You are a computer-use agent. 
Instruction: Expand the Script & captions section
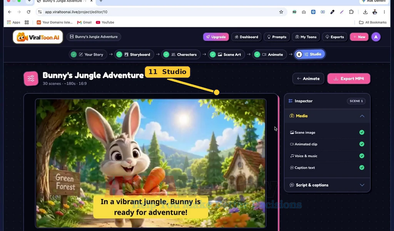327,185
